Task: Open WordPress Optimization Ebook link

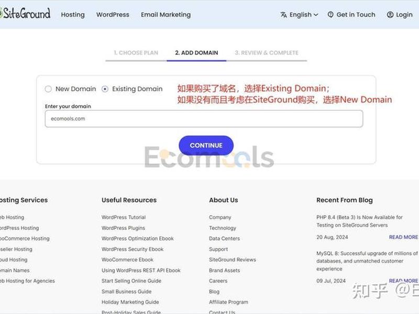Action: click(x=138, y=239)
